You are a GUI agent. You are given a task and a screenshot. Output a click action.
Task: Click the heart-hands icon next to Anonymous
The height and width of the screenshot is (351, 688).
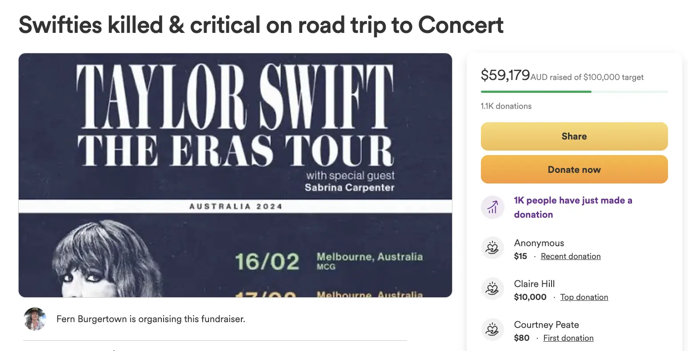[492, 248]
